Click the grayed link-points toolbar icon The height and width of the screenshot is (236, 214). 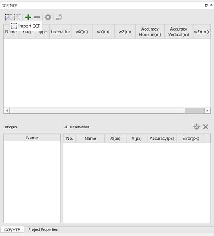59,17
